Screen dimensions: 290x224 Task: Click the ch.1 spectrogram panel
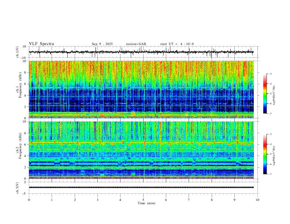tap(141, 89)
